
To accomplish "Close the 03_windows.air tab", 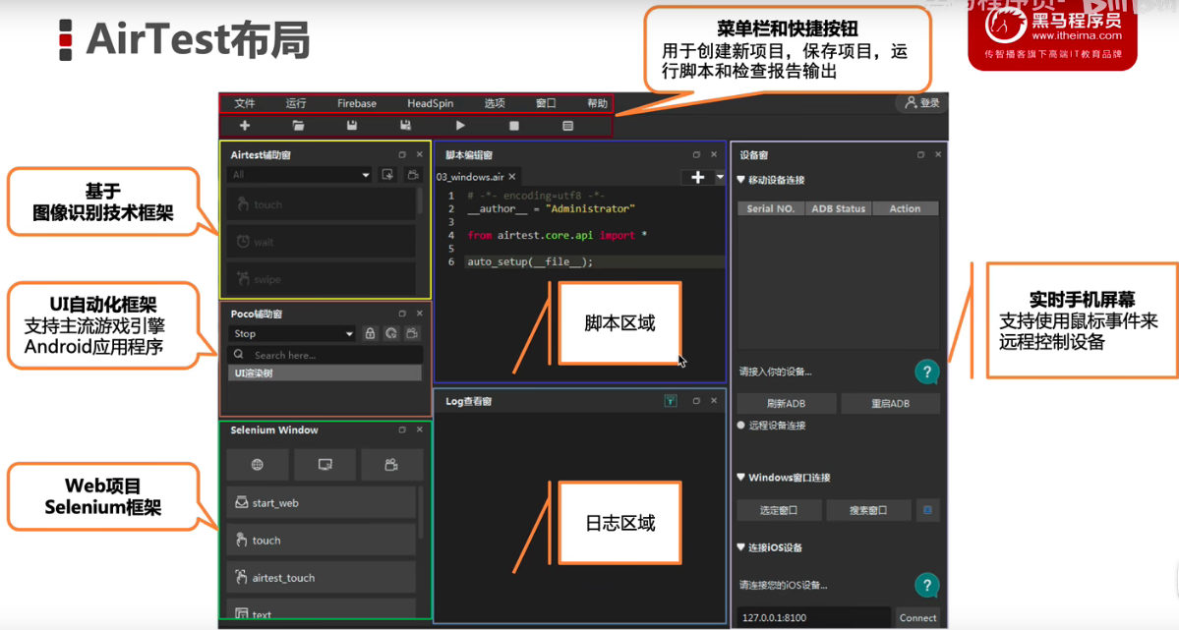I will [x=512, y=177].
